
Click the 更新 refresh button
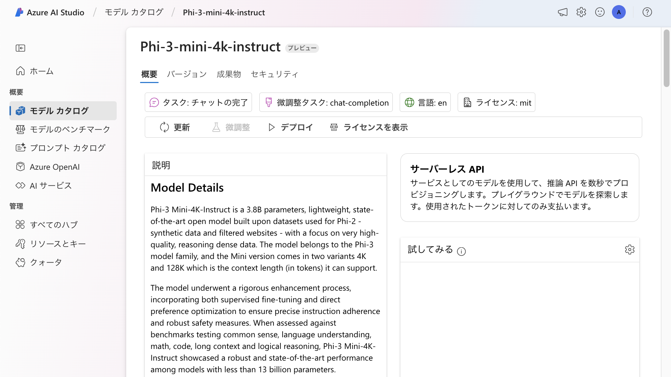pyautogui.click(x=175, y=127)
